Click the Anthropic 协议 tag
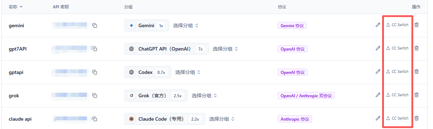The image size is (433, 129). [295, 119]
